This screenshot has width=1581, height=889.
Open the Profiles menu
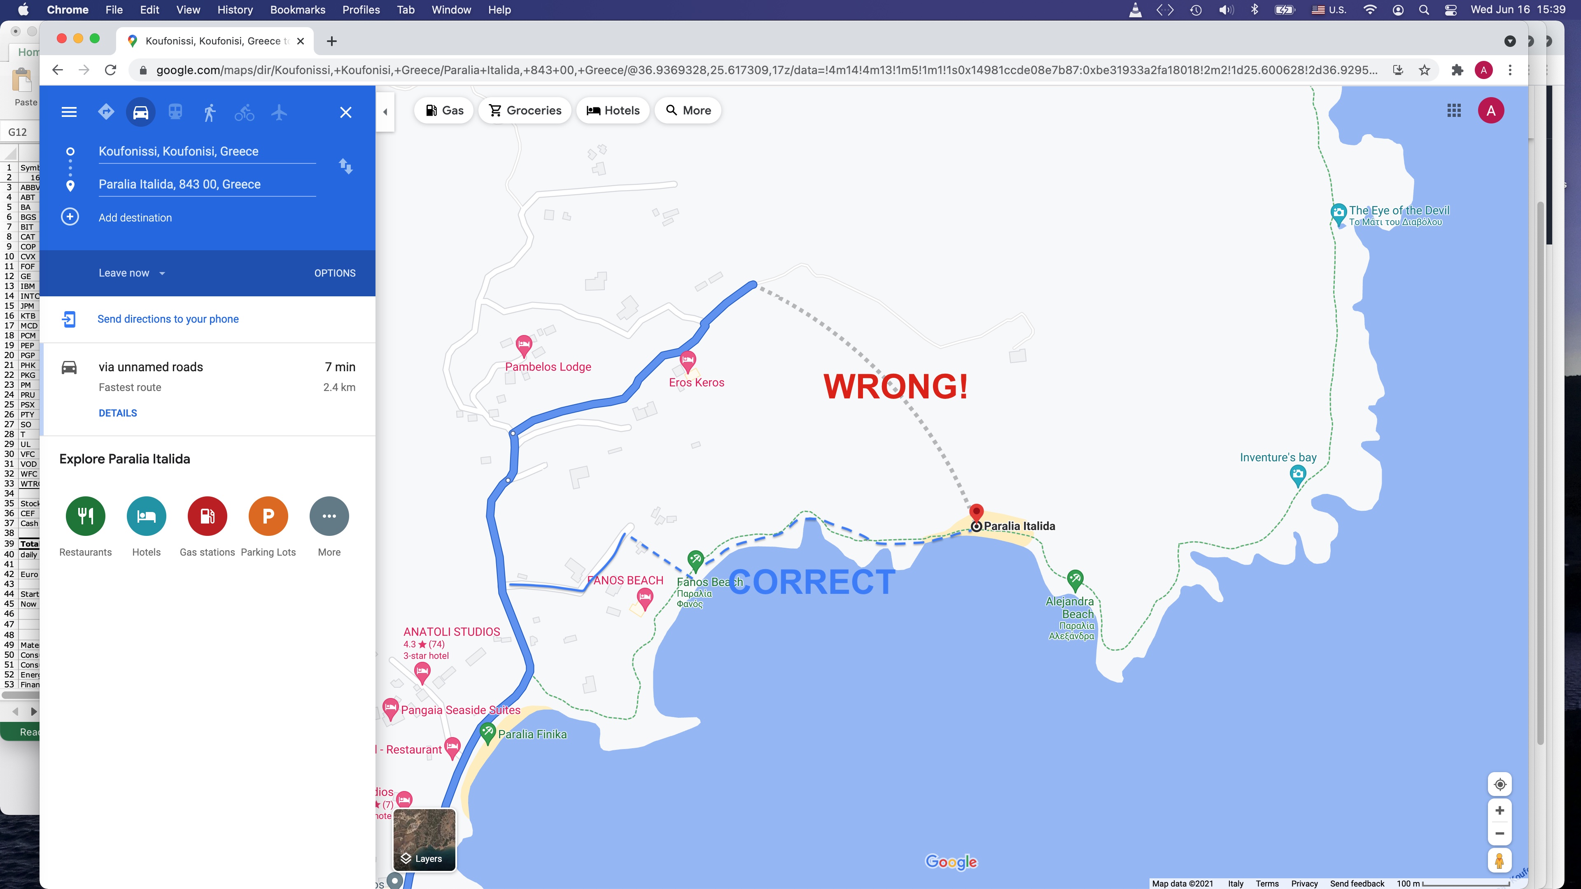click(361, 10)
